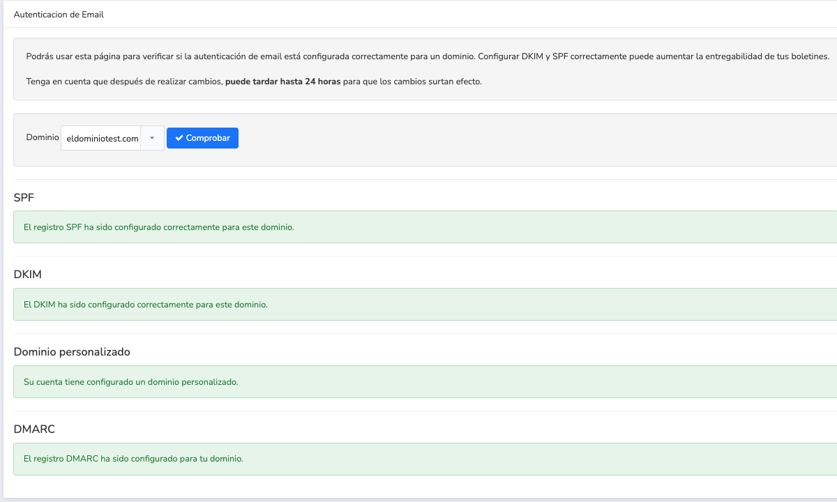Click the checkmark icon in Comprobar button
This screenshot has height=502, width=837.
[179, 138]
